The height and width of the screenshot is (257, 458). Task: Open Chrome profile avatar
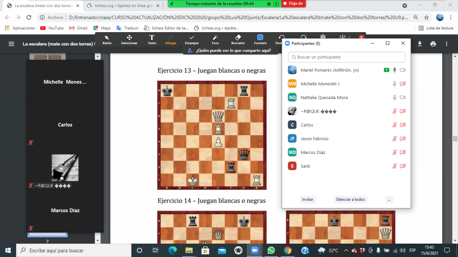click(x=440, y=17)
